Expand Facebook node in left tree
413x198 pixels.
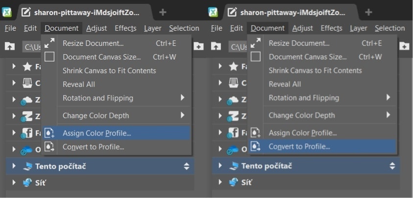point(14,133)
